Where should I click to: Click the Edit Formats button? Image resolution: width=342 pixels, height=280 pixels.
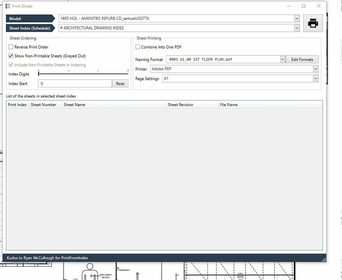click(302, 59)
